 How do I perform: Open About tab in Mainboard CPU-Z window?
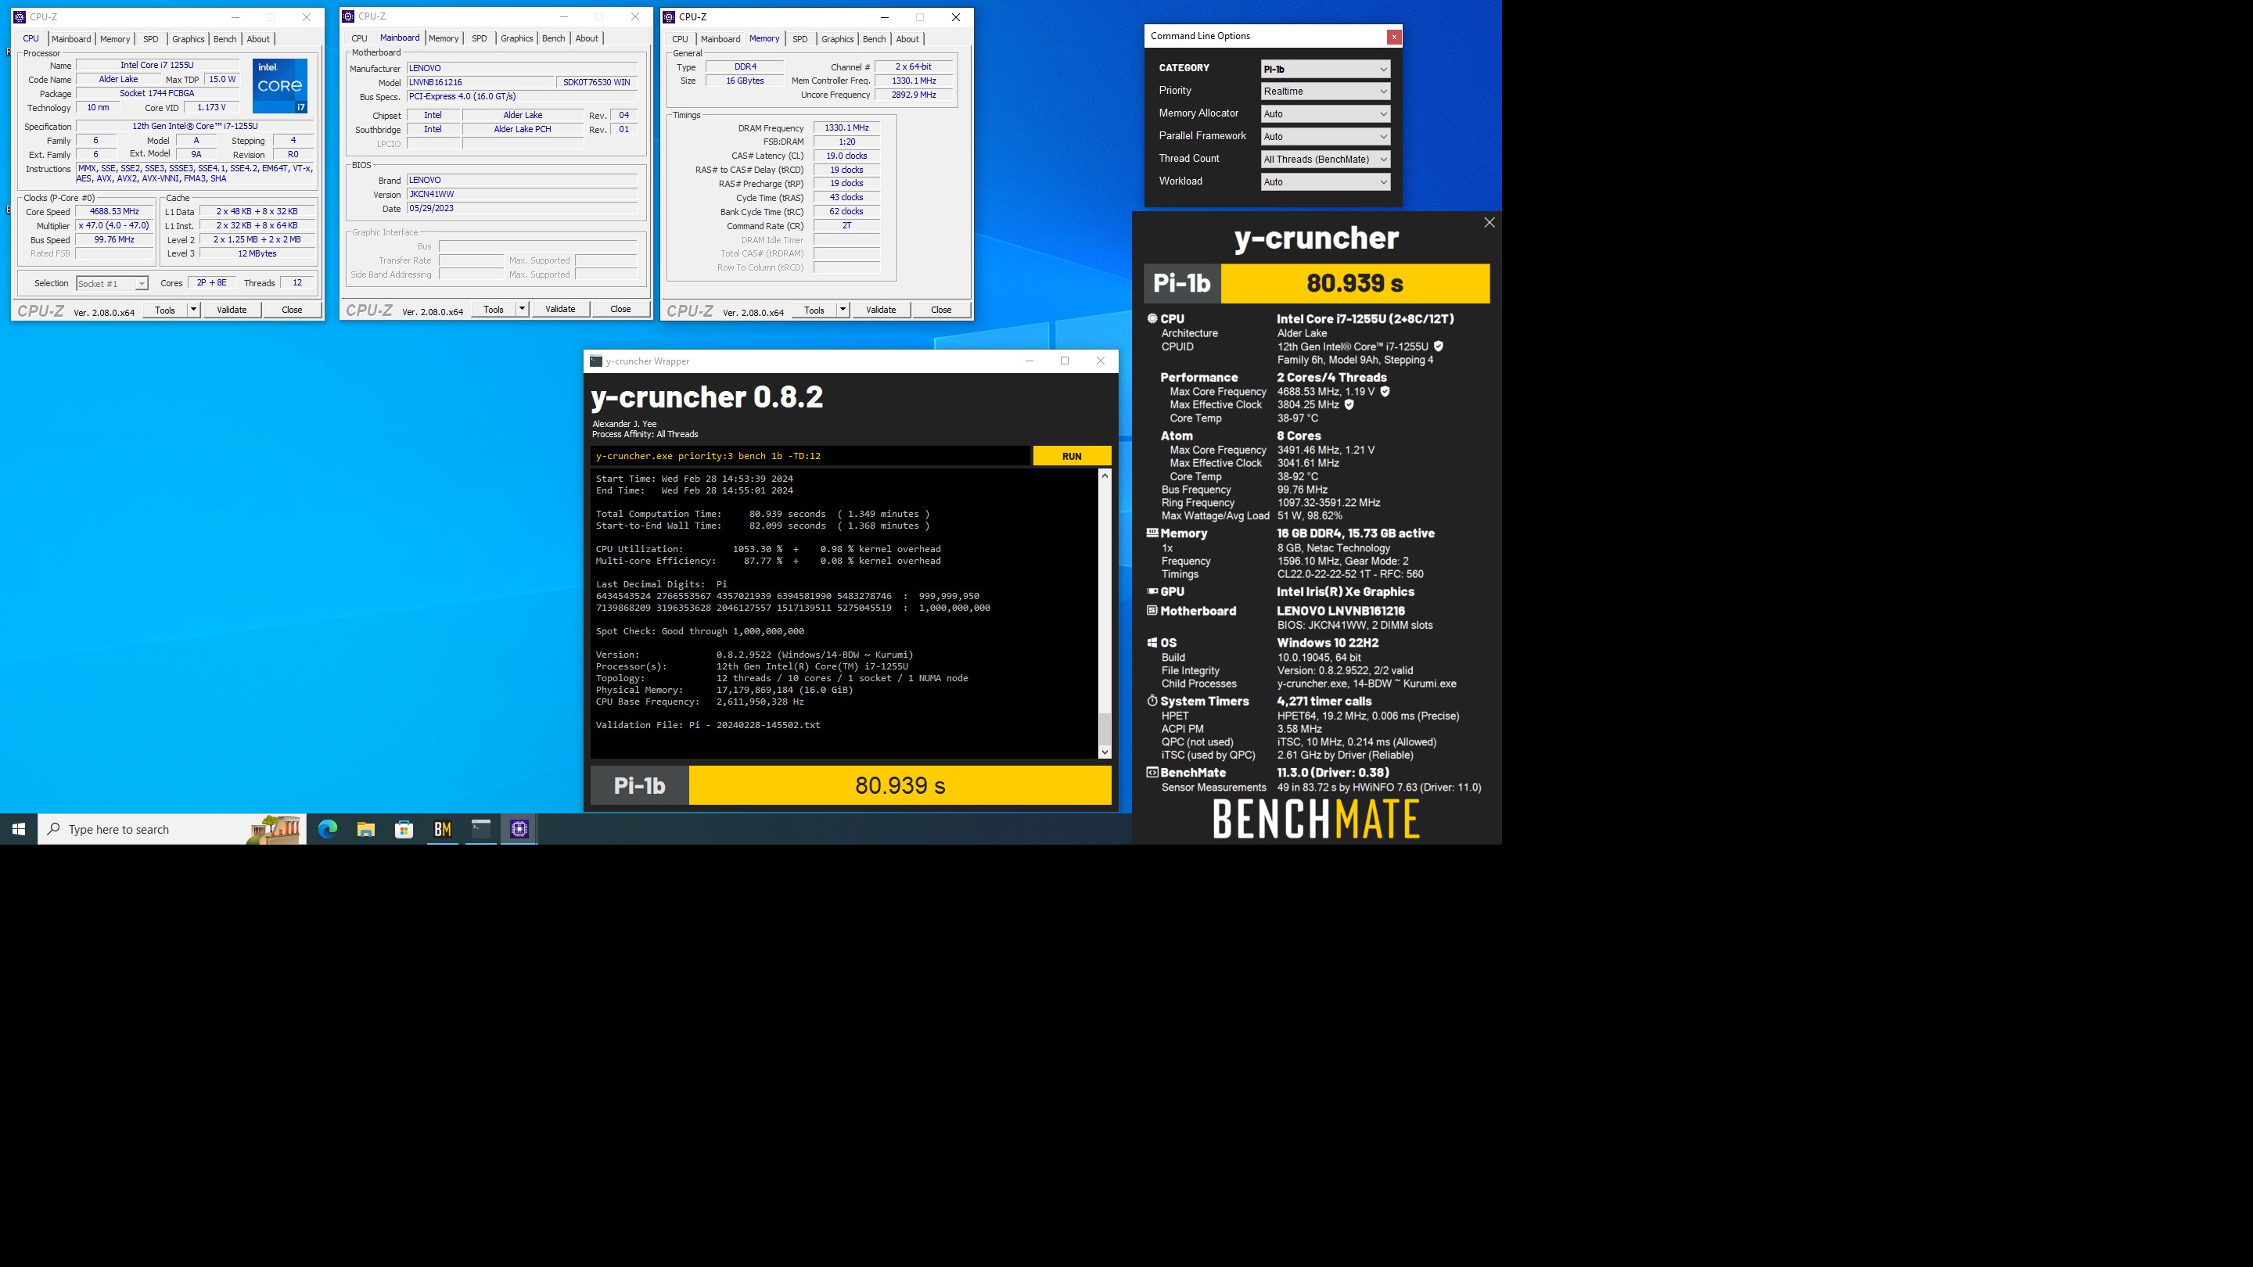[x=587, y=38]
